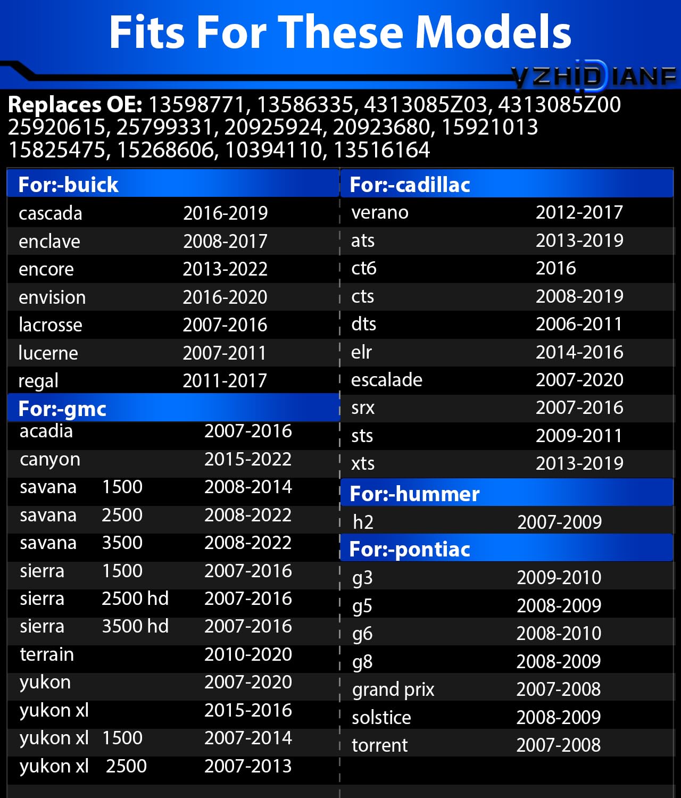Screen dimensions: 681x798
Task: Select the "3500 hd" sierra trim
Action: [x=135, y=626]
